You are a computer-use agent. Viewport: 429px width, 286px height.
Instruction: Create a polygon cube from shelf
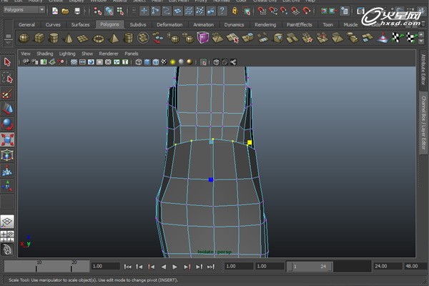[x=39, y=38]
